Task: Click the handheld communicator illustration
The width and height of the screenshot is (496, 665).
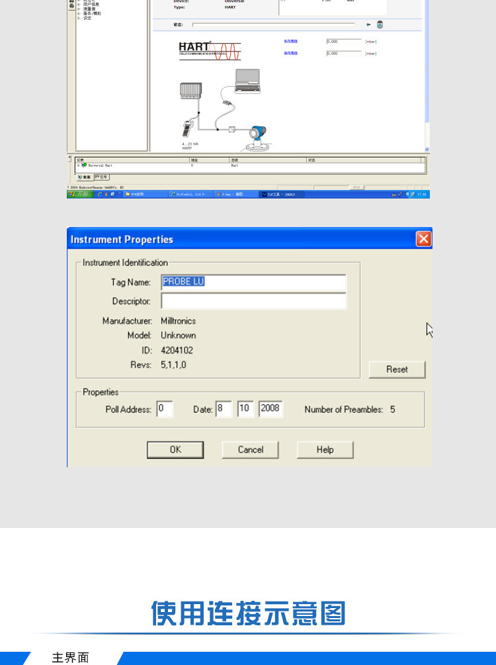Action: click(188, 129)
